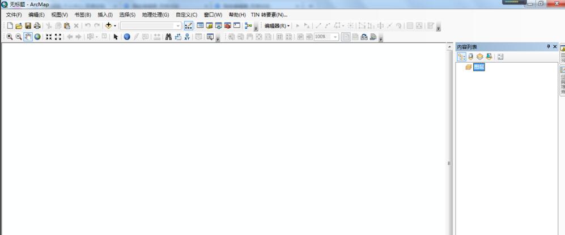Select the Zoom Out tool
Screen dimensions: 565x235
point(18,37)
